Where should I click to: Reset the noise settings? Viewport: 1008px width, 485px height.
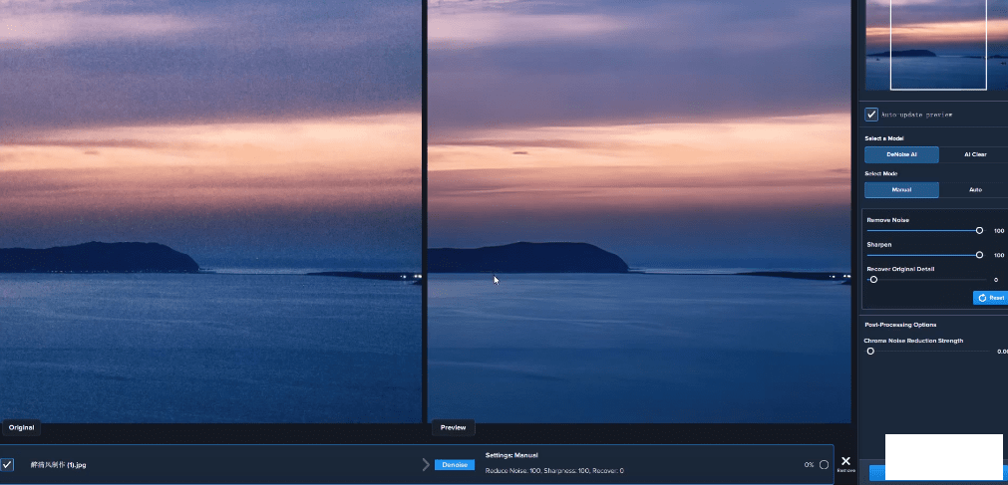991,298
